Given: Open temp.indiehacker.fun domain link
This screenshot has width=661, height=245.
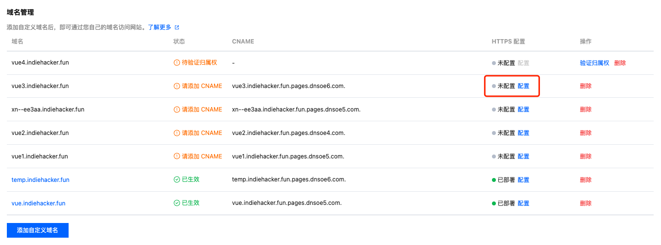Looking at the screenshot, I should tap(41, 180).
